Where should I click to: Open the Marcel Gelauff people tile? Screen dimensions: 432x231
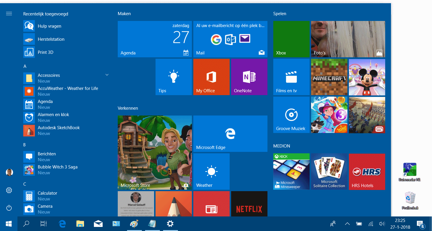136,204
